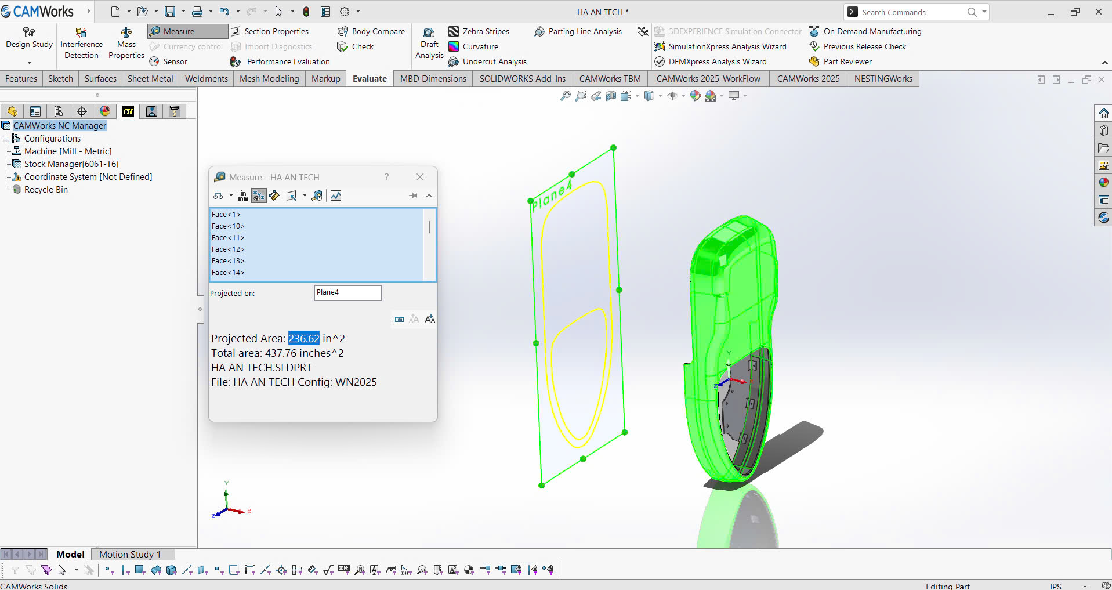1112x590 pixels.
Task: Click the Measure tool in the Evaluate ribbon
Action: click(187, 31)
